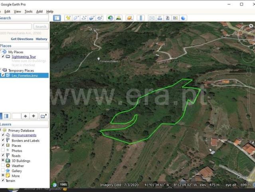The image size is (255, 192).
Task: Click the Save Image icon
Action: coord(168,18)
